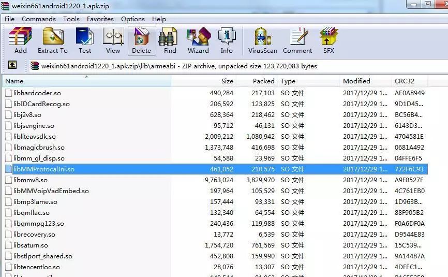Launch the Find binoculars icon

170,40
